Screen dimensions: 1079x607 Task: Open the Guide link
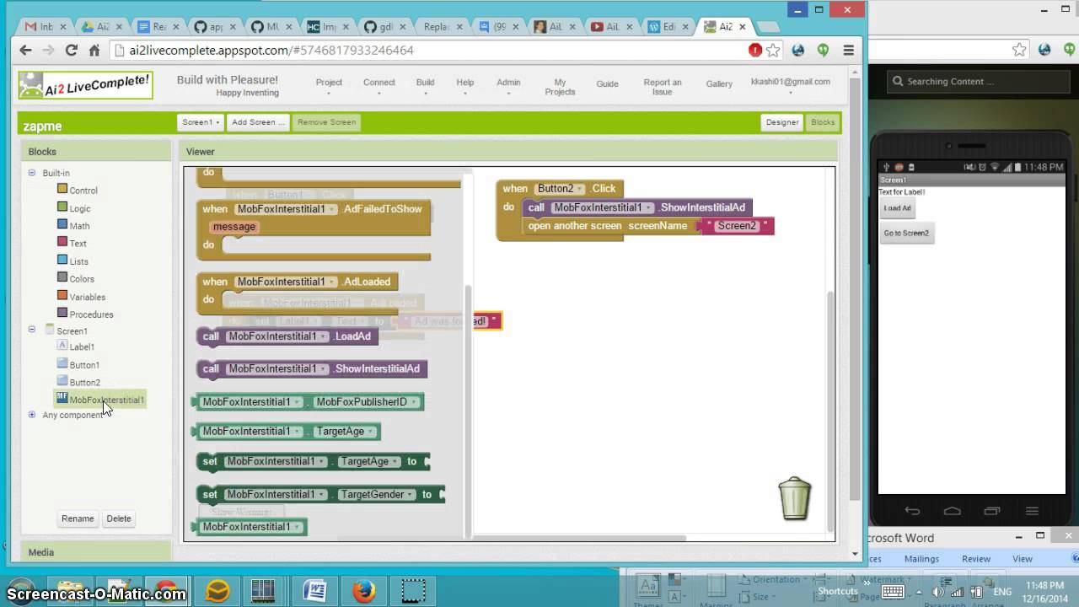[x=607, y=83]
